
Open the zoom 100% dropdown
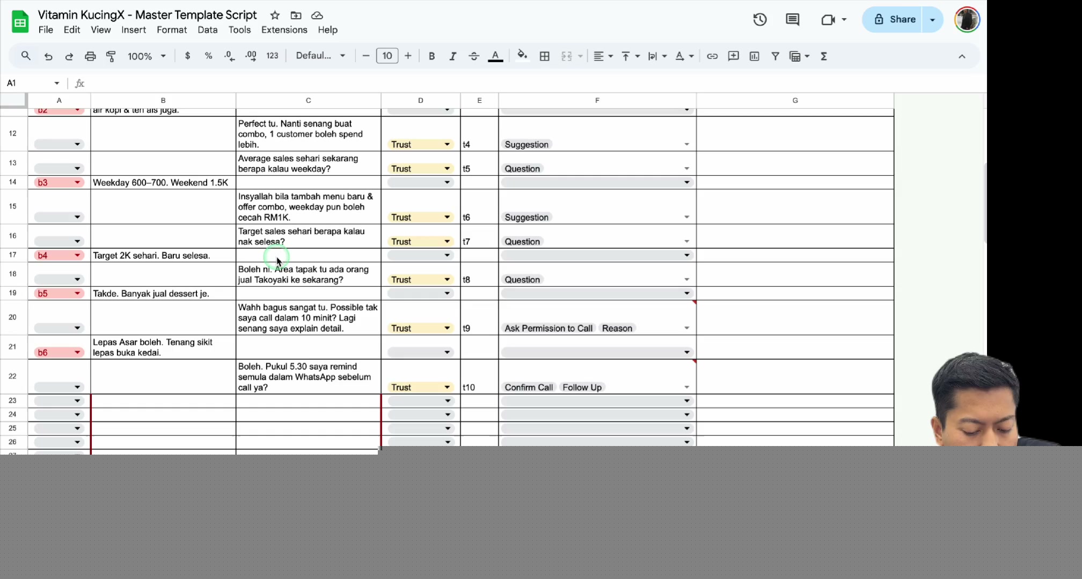coord(147,56)
